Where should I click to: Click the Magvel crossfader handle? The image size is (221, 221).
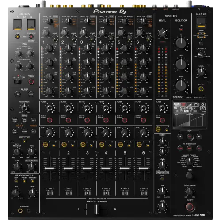coord(96,209)
